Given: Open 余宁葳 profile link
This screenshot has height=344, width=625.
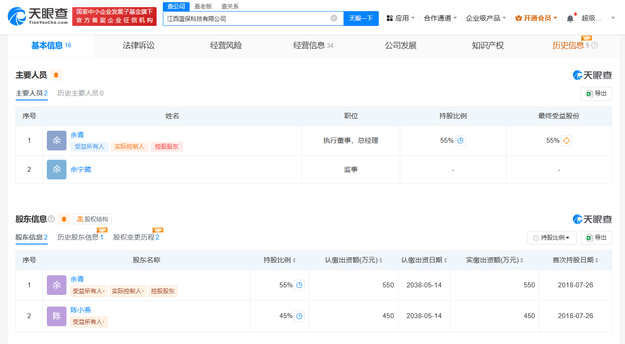Looking at the screenshot, I should [x=81, y=170].
